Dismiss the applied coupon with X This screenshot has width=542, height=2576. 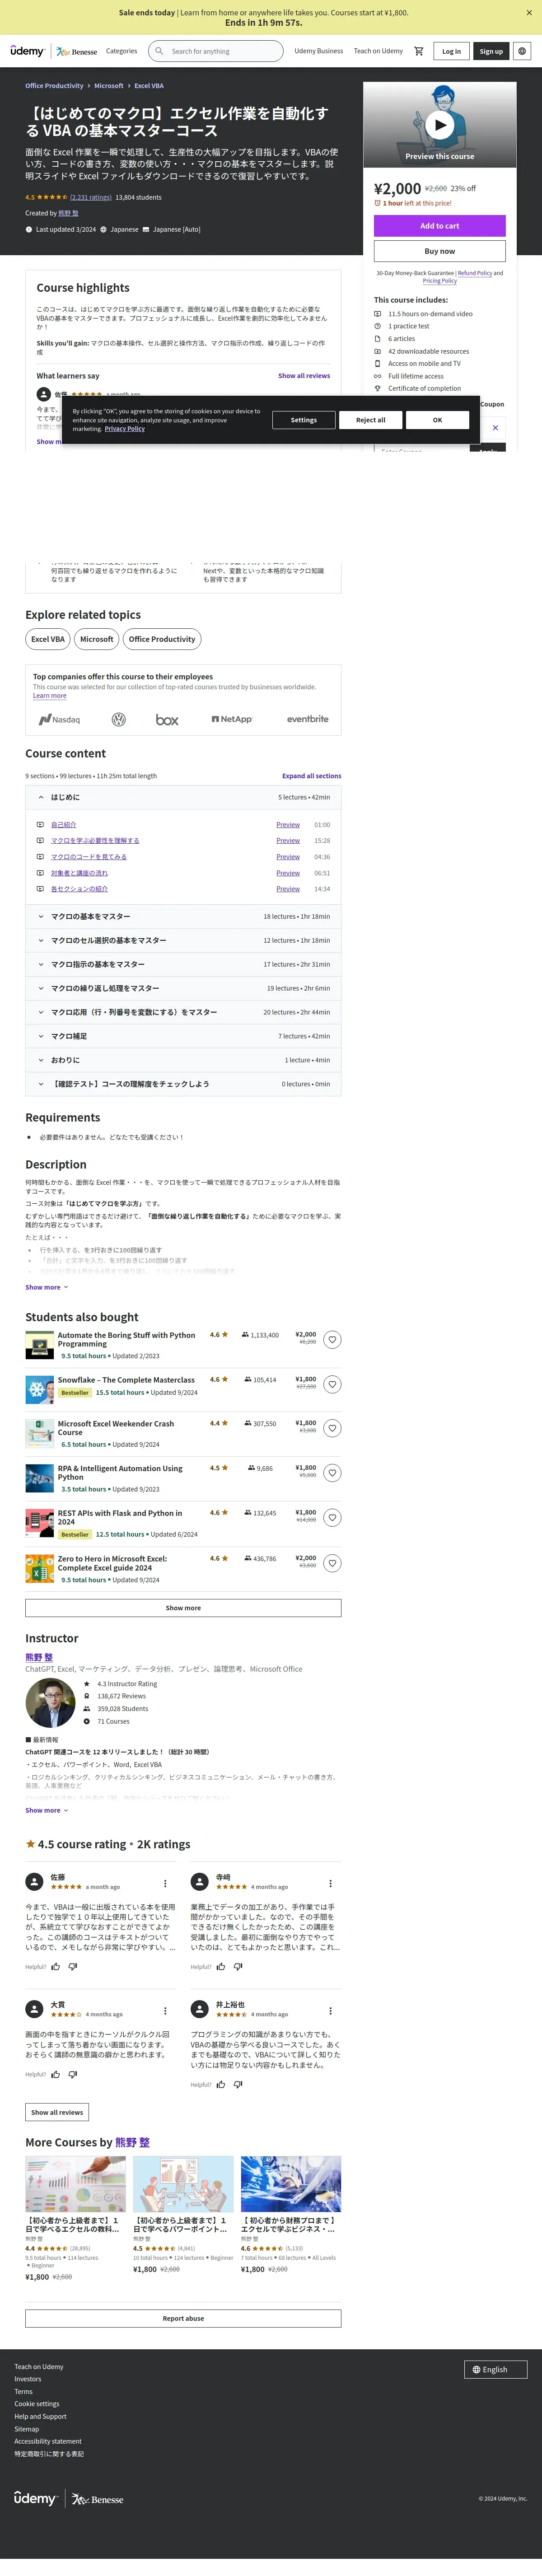(x=495, y=428)
